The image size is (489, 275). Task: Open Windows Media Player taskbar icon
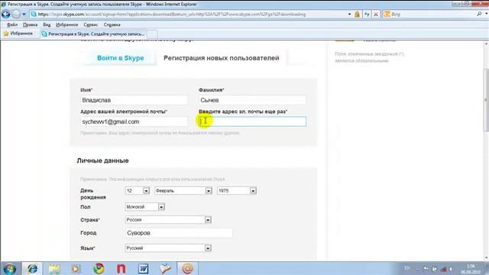[76, 268]
